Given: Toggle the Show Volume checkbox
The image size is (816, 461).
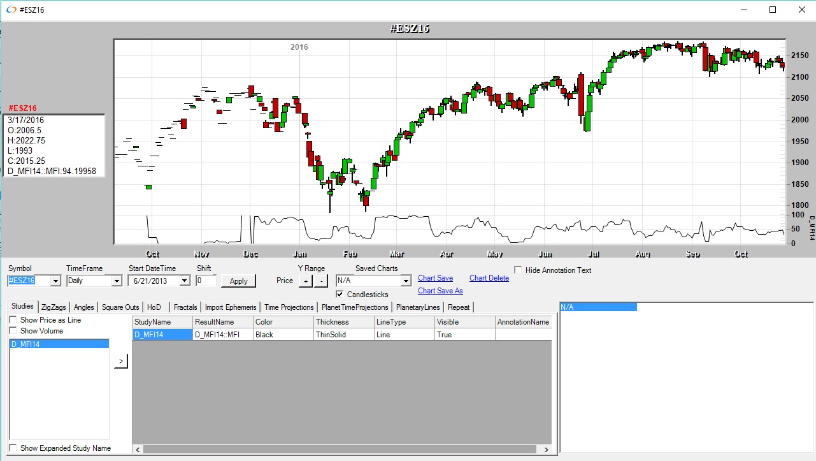Looking at the screenshot, I should tap(13, 331).
